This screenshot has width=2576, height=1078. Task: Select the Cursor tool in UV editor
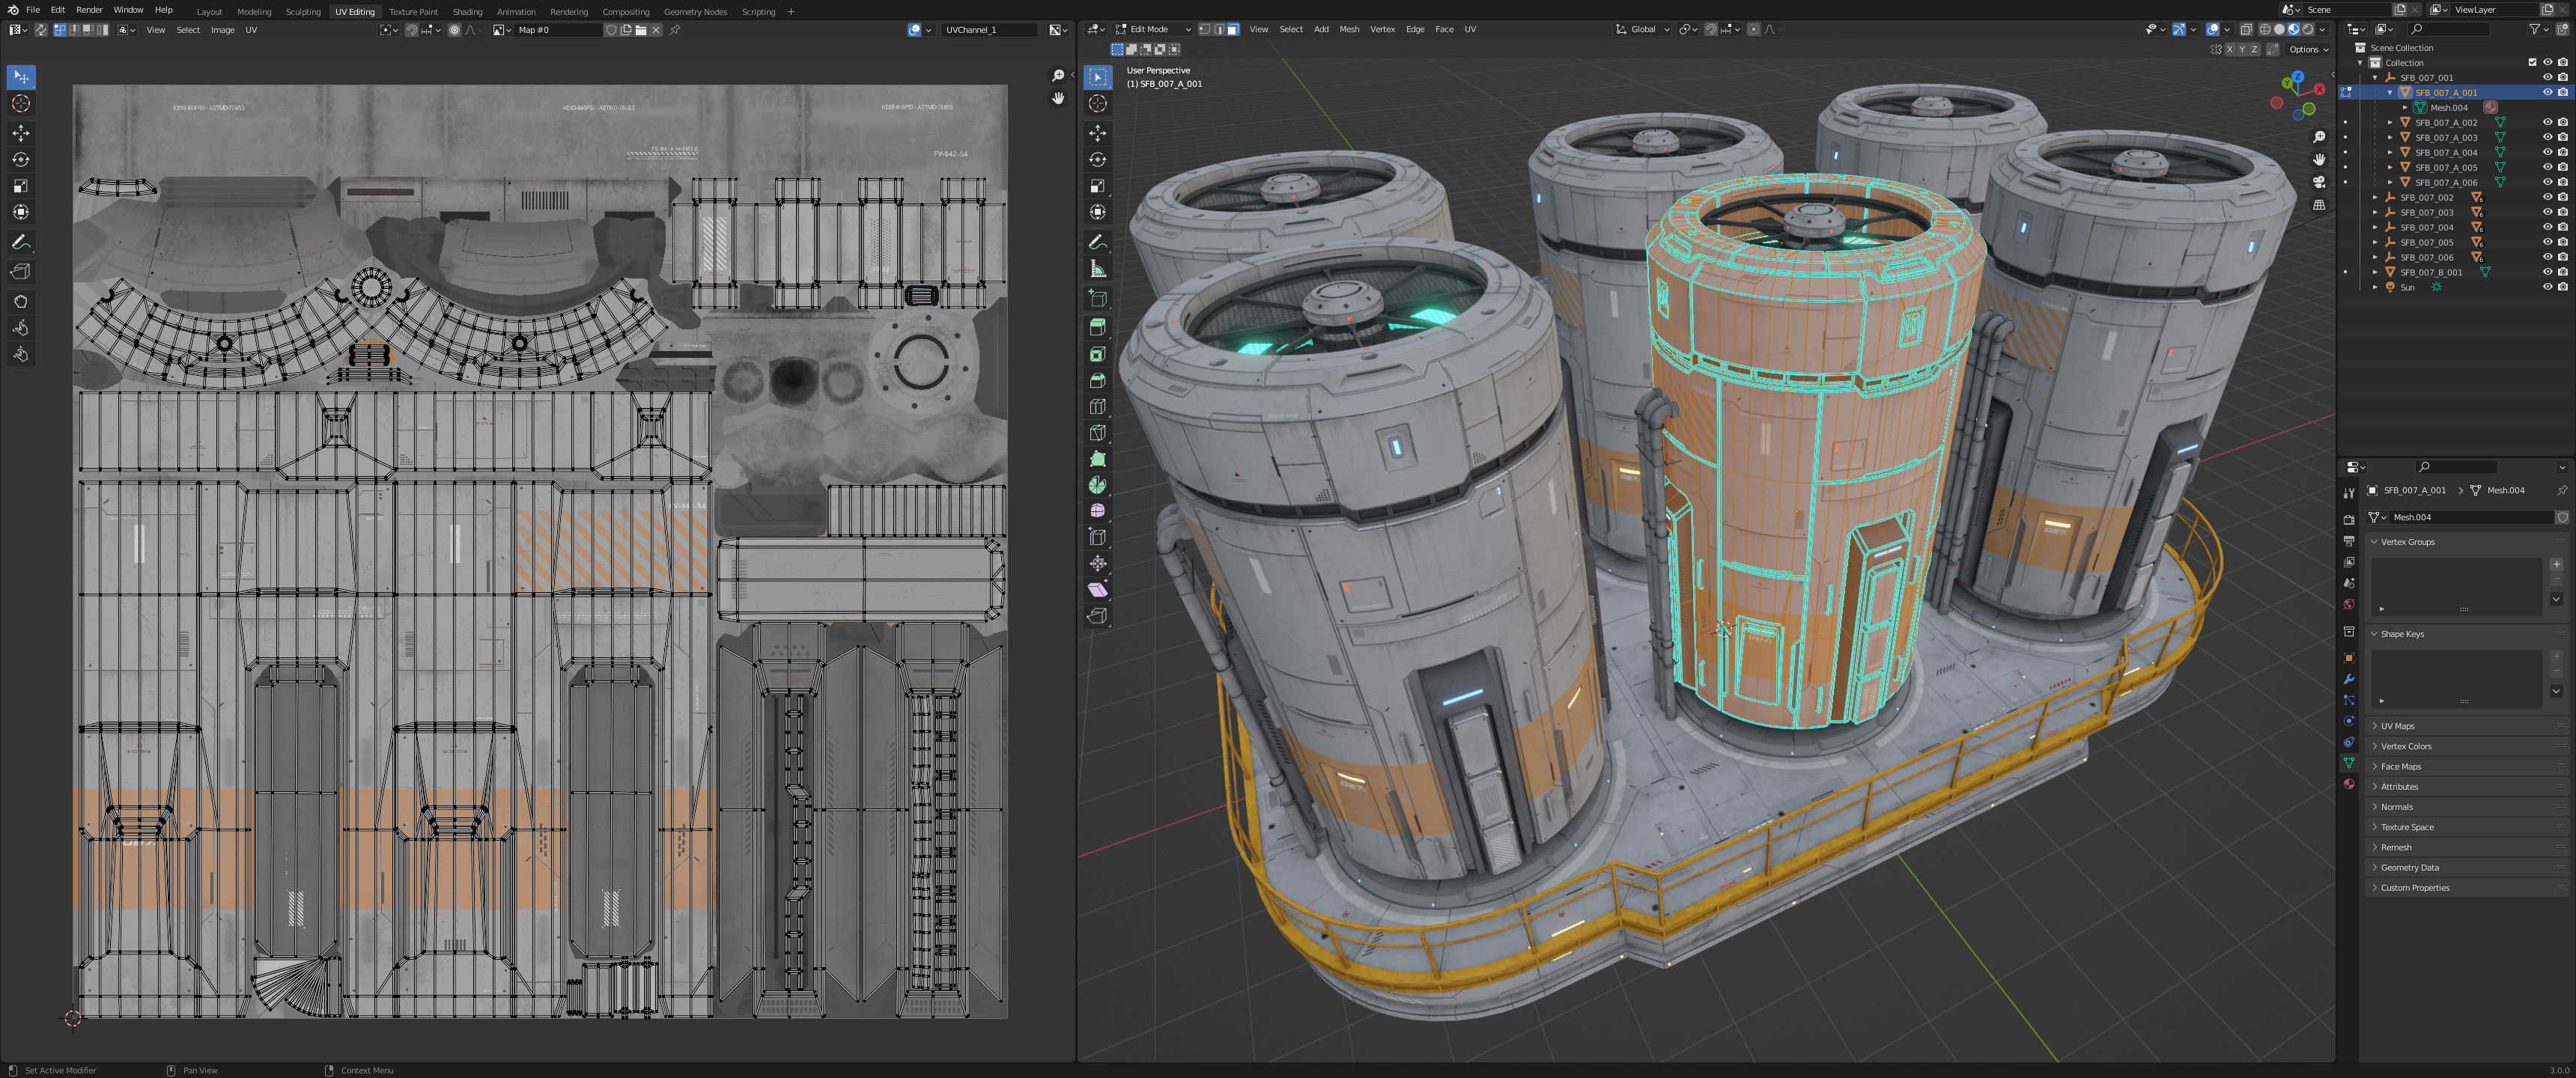click(21, 104)
